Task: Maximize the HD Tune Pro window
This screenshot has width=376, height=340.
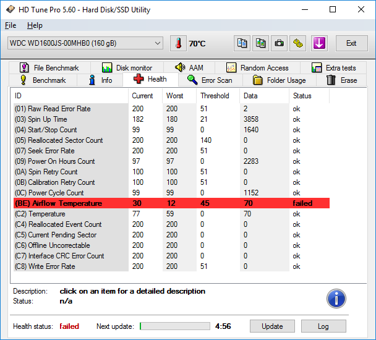Action: [333, 10]
